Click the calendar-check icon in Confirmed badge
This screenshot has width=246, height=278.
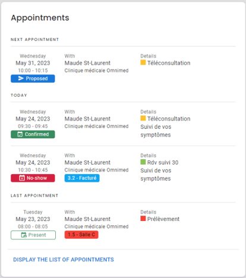point(20,134)
